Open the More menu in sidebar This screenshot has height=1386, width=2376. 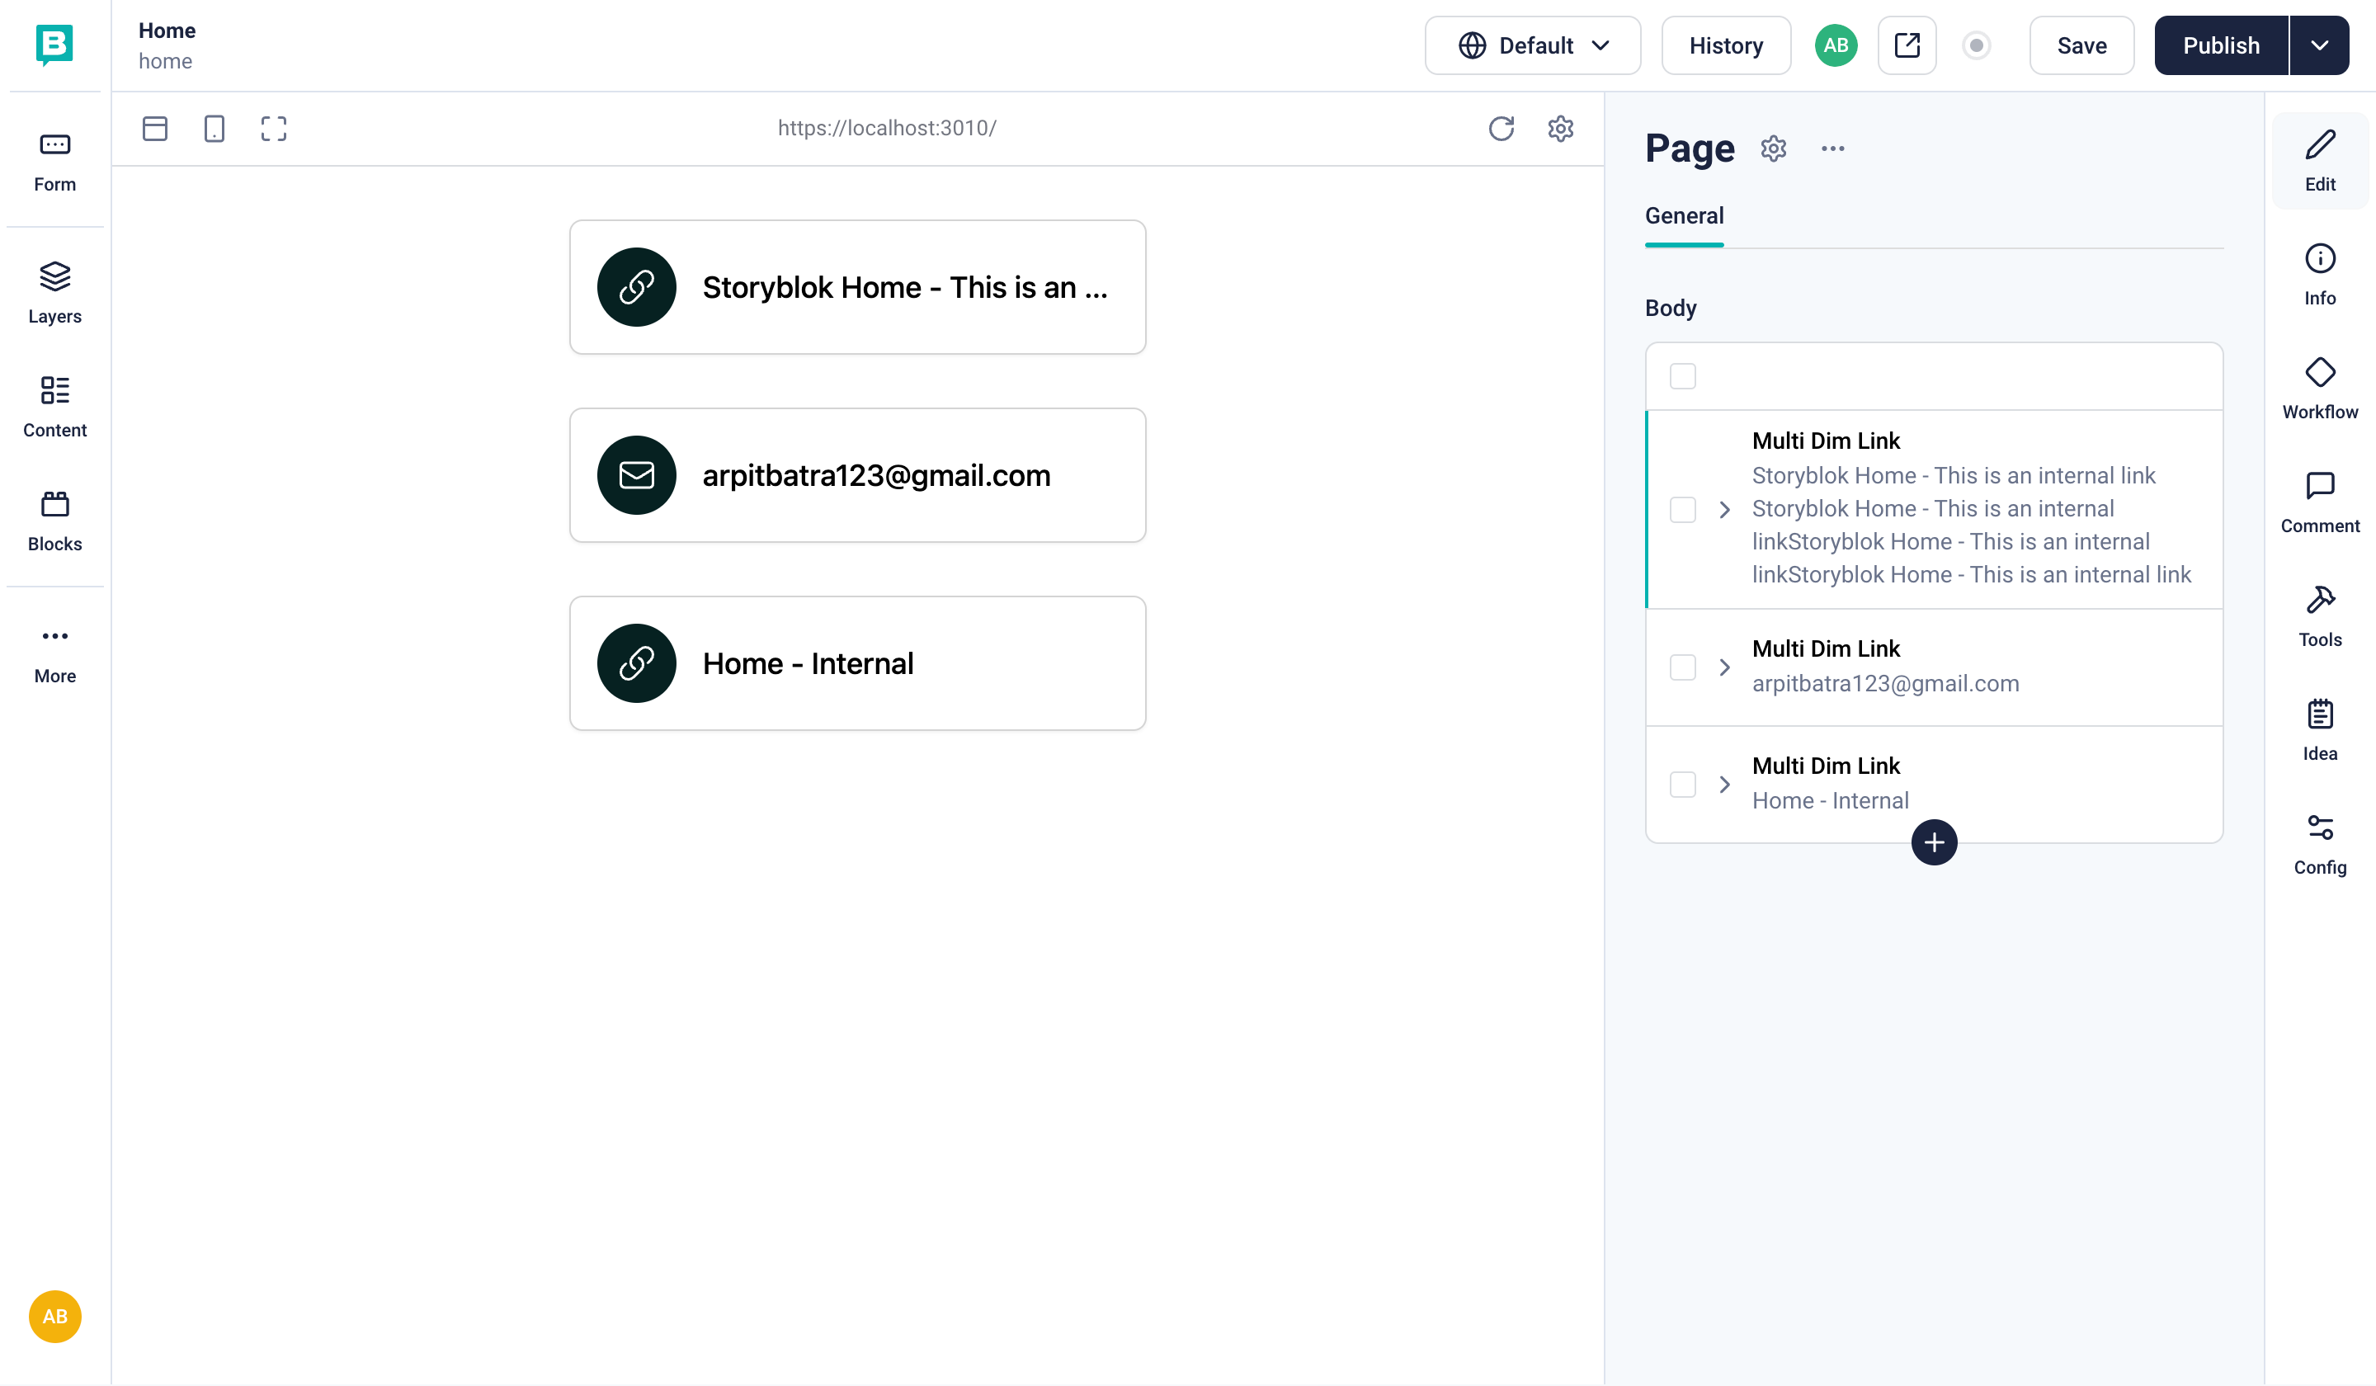coord(54,654)
